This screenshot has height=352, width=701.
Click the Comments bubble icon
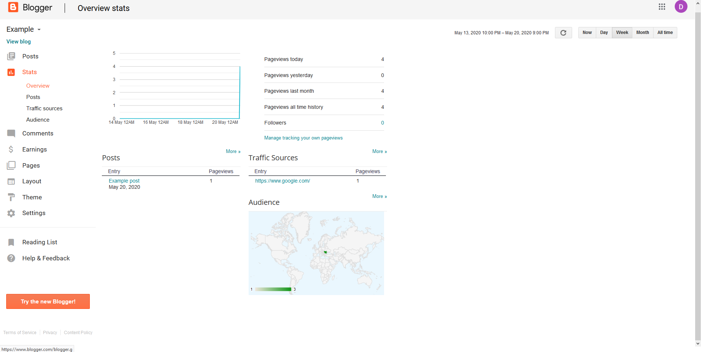click(11, 134)
